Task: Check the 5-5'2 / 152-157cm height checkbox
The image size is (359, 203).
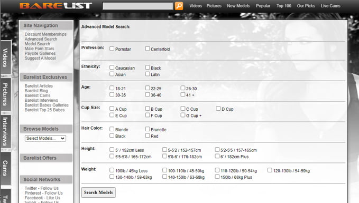Action: coord(164,150)
